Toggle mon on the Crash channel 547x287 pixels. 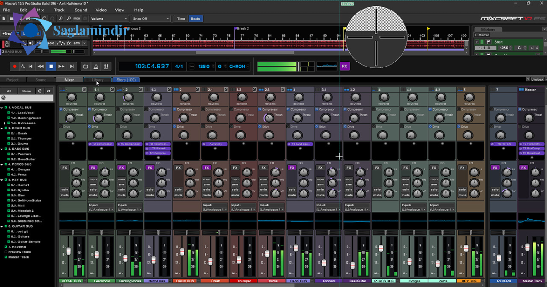[206, 179]
